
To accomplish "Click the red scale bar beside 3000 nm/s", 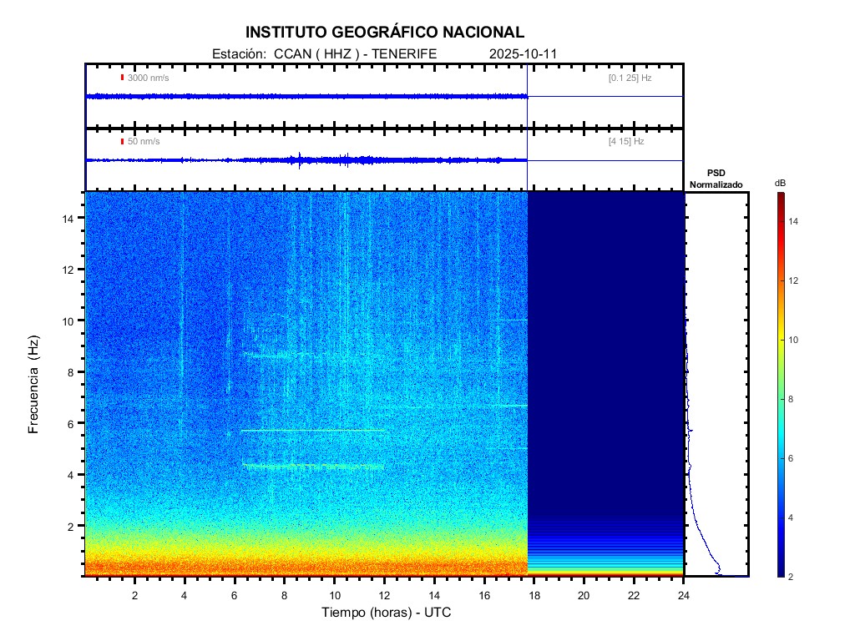I will [123, 78].
